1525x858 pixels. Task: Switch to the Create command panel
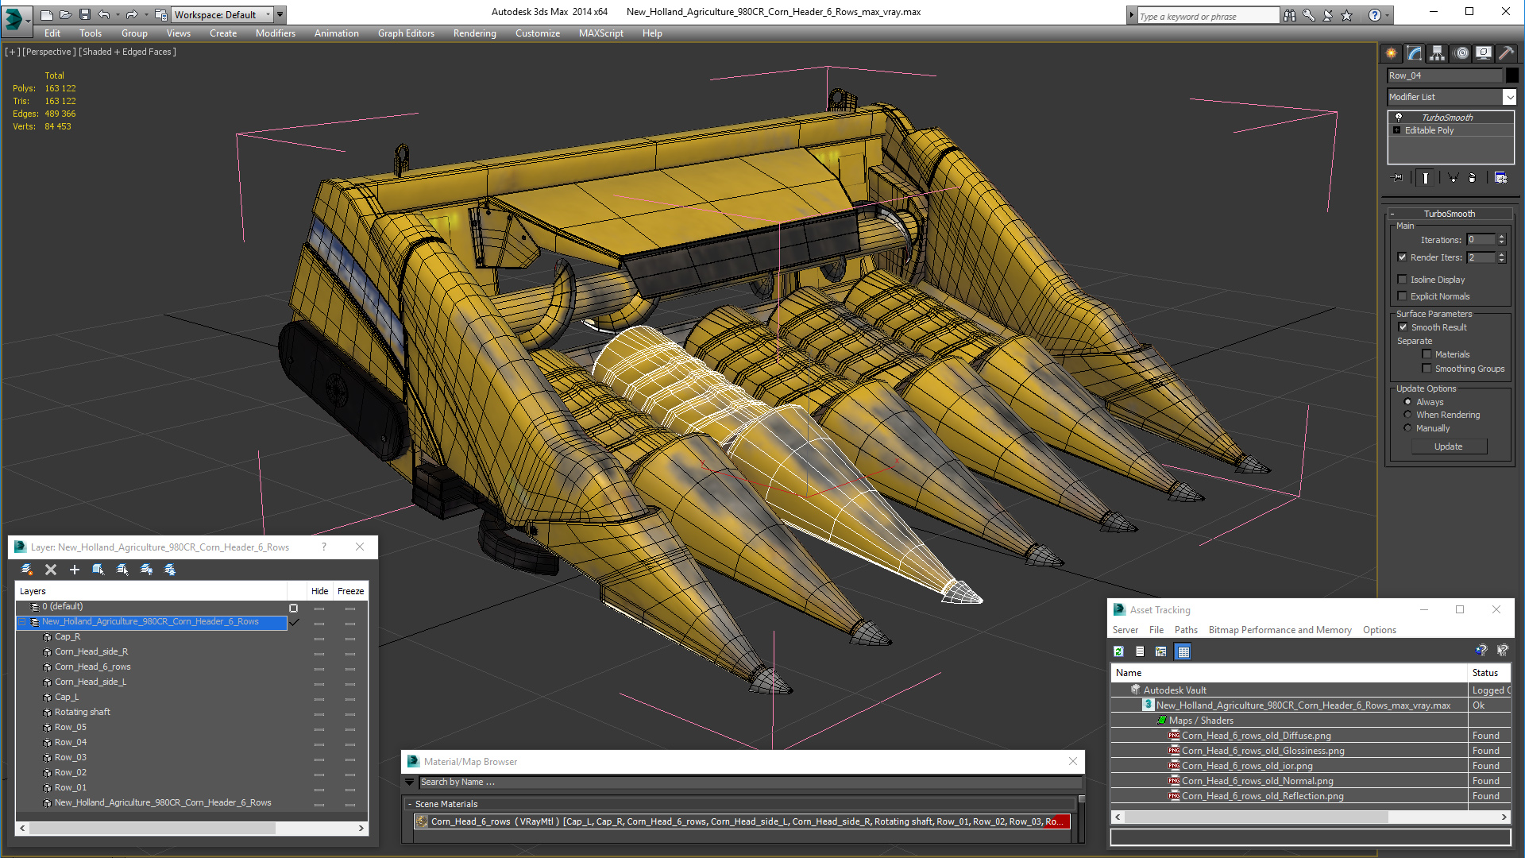(x=1392, y=53)
